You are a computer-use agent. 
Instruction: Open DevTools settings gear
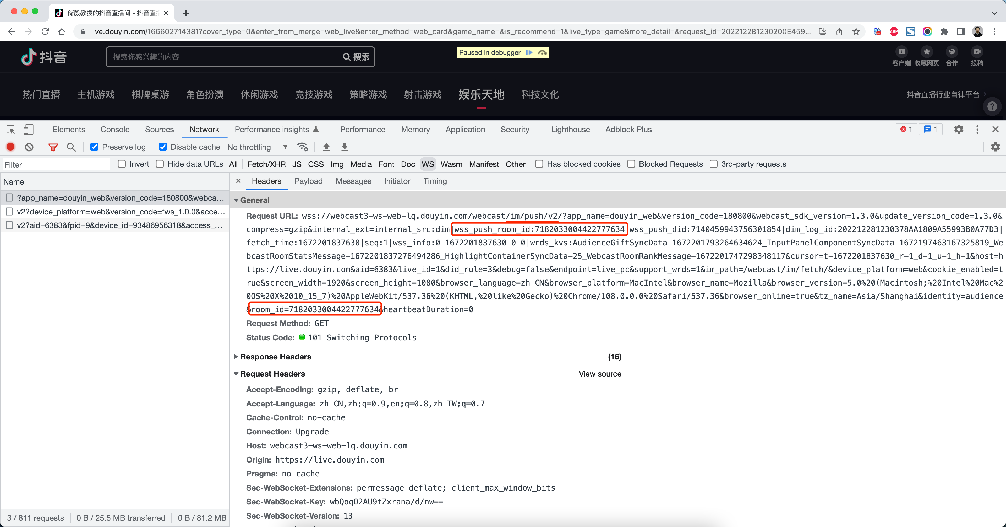coord(958,130)
